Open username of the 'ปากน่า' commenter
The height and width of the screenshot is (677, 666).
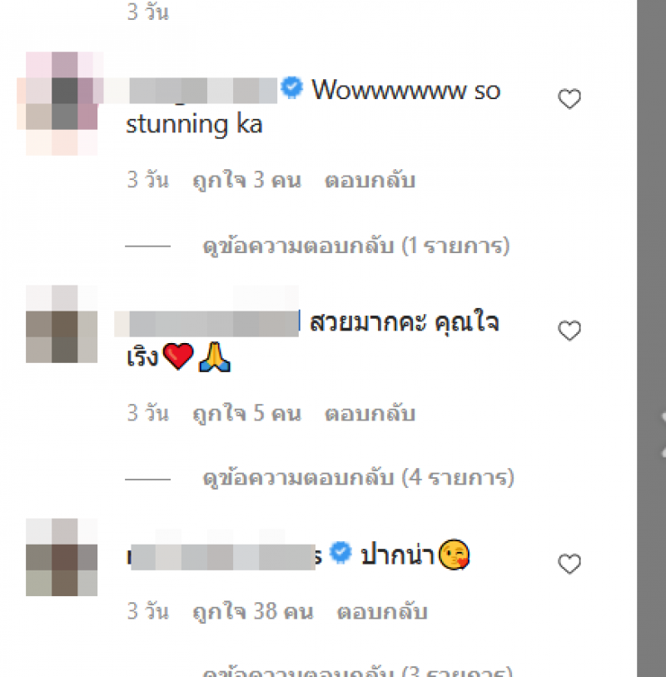225,557
